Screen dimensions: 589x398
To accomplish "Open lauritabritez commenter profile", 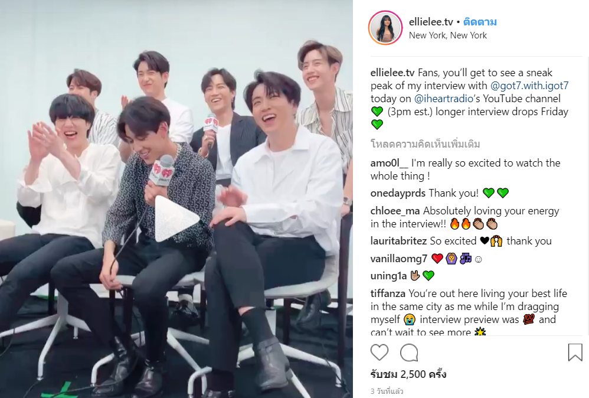I will (398, 241).
